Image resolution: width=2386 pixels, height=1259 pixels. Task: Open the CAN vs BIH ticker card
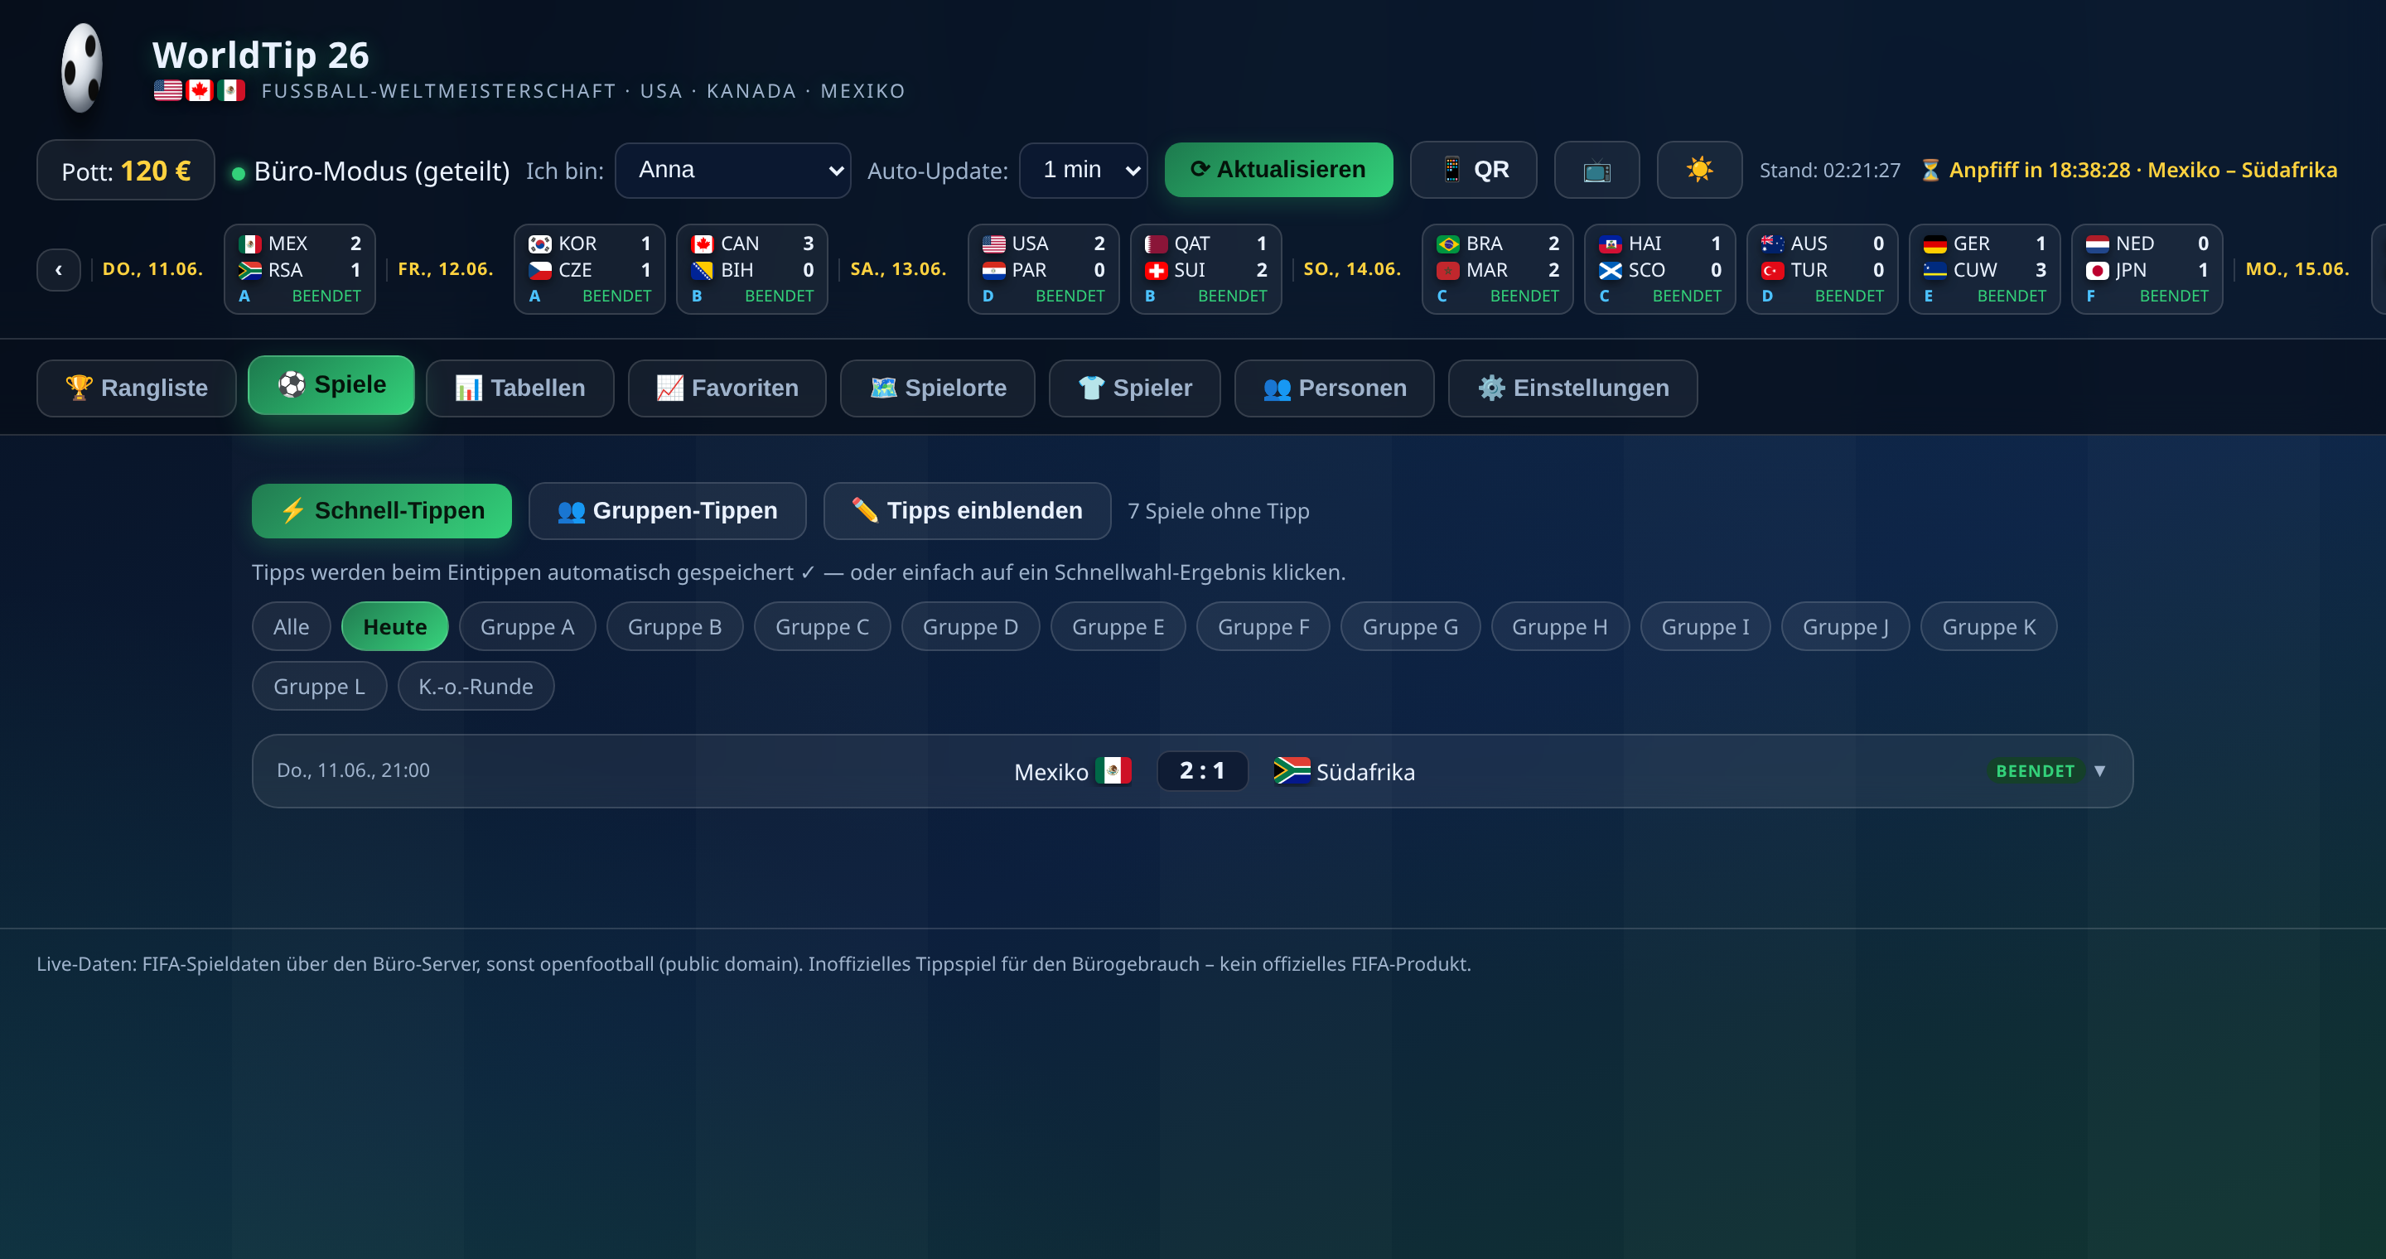(x=751, y=269)
